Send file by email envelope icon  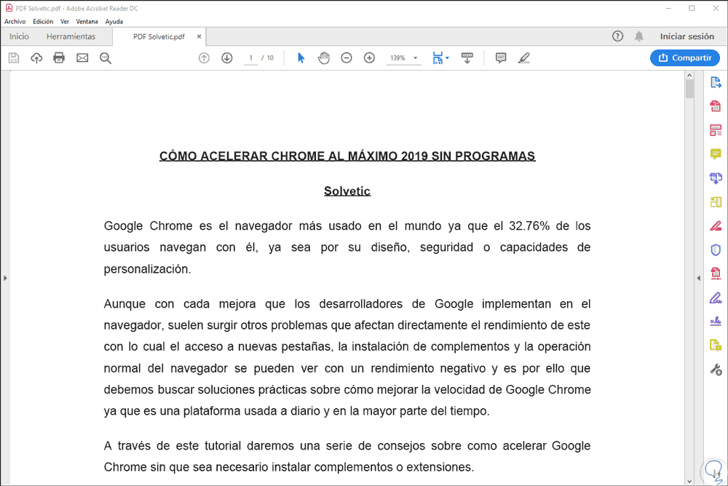tap(82, 58)
